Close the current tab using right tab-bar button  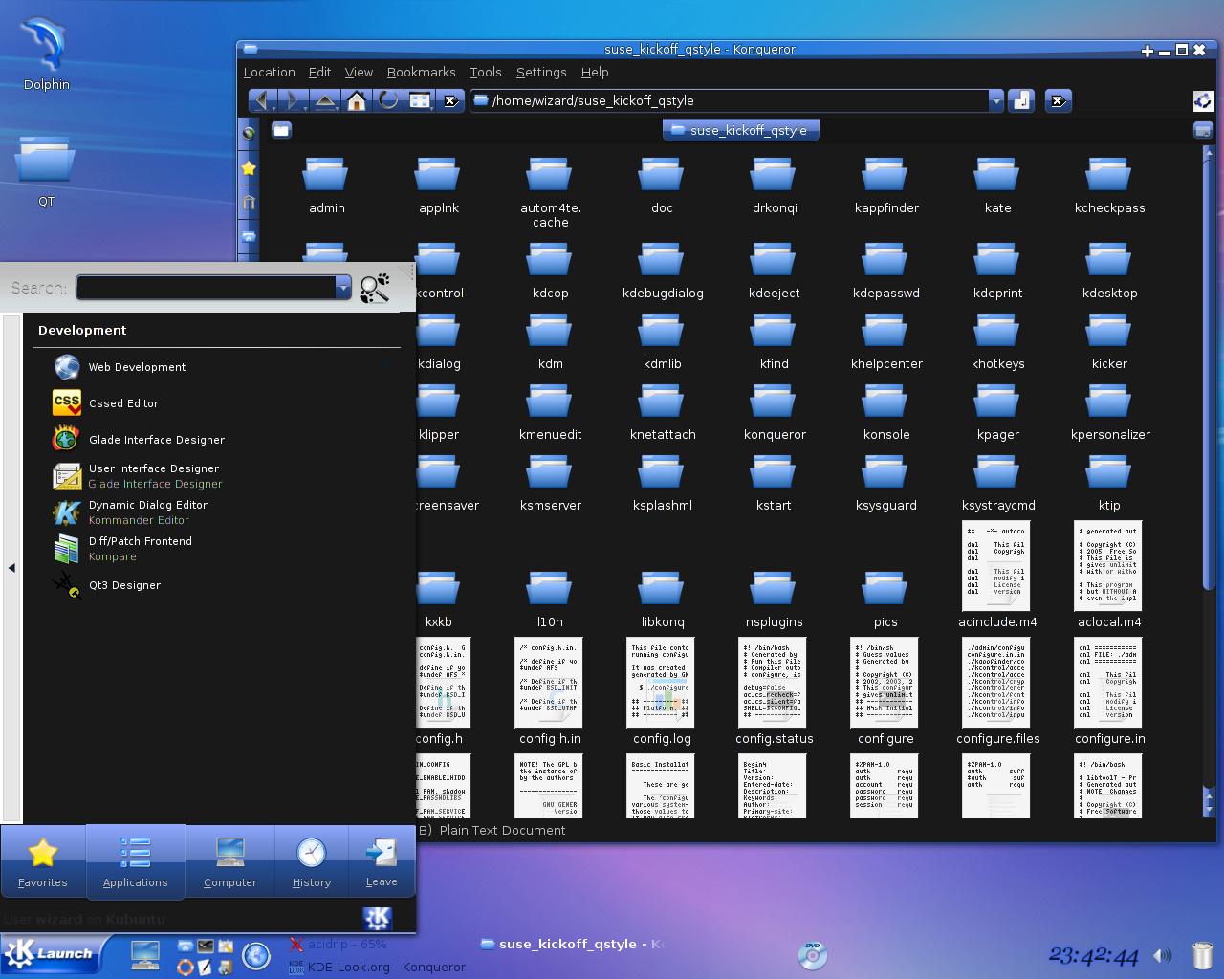click(1203, 130)
